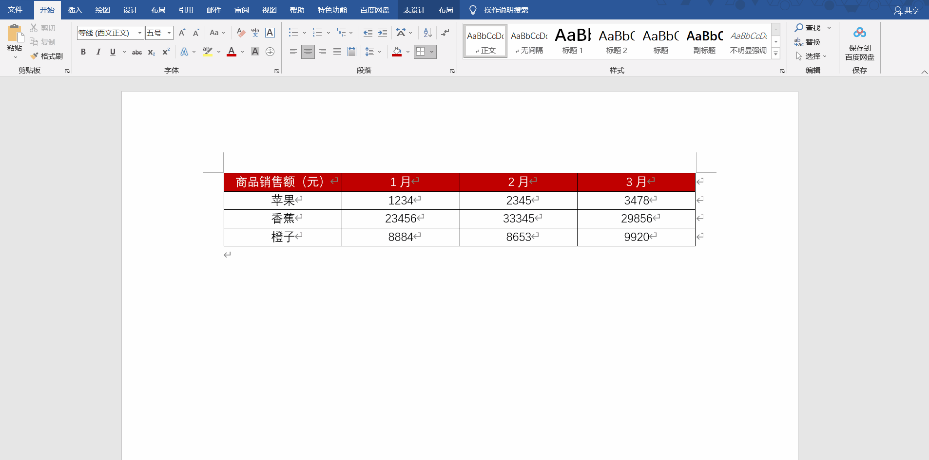Apply the No Spacing (无间隔) style
This screenshot has height=460, width=929.
[529, 41]
